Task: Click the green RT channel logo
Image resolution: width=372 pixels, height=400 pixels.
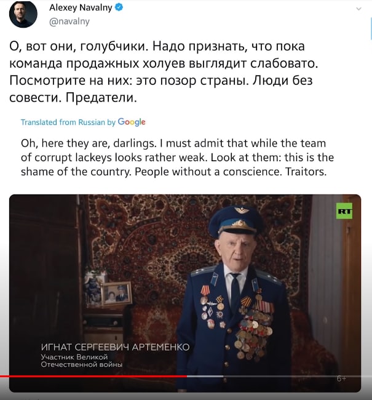Action: point(344,211)
